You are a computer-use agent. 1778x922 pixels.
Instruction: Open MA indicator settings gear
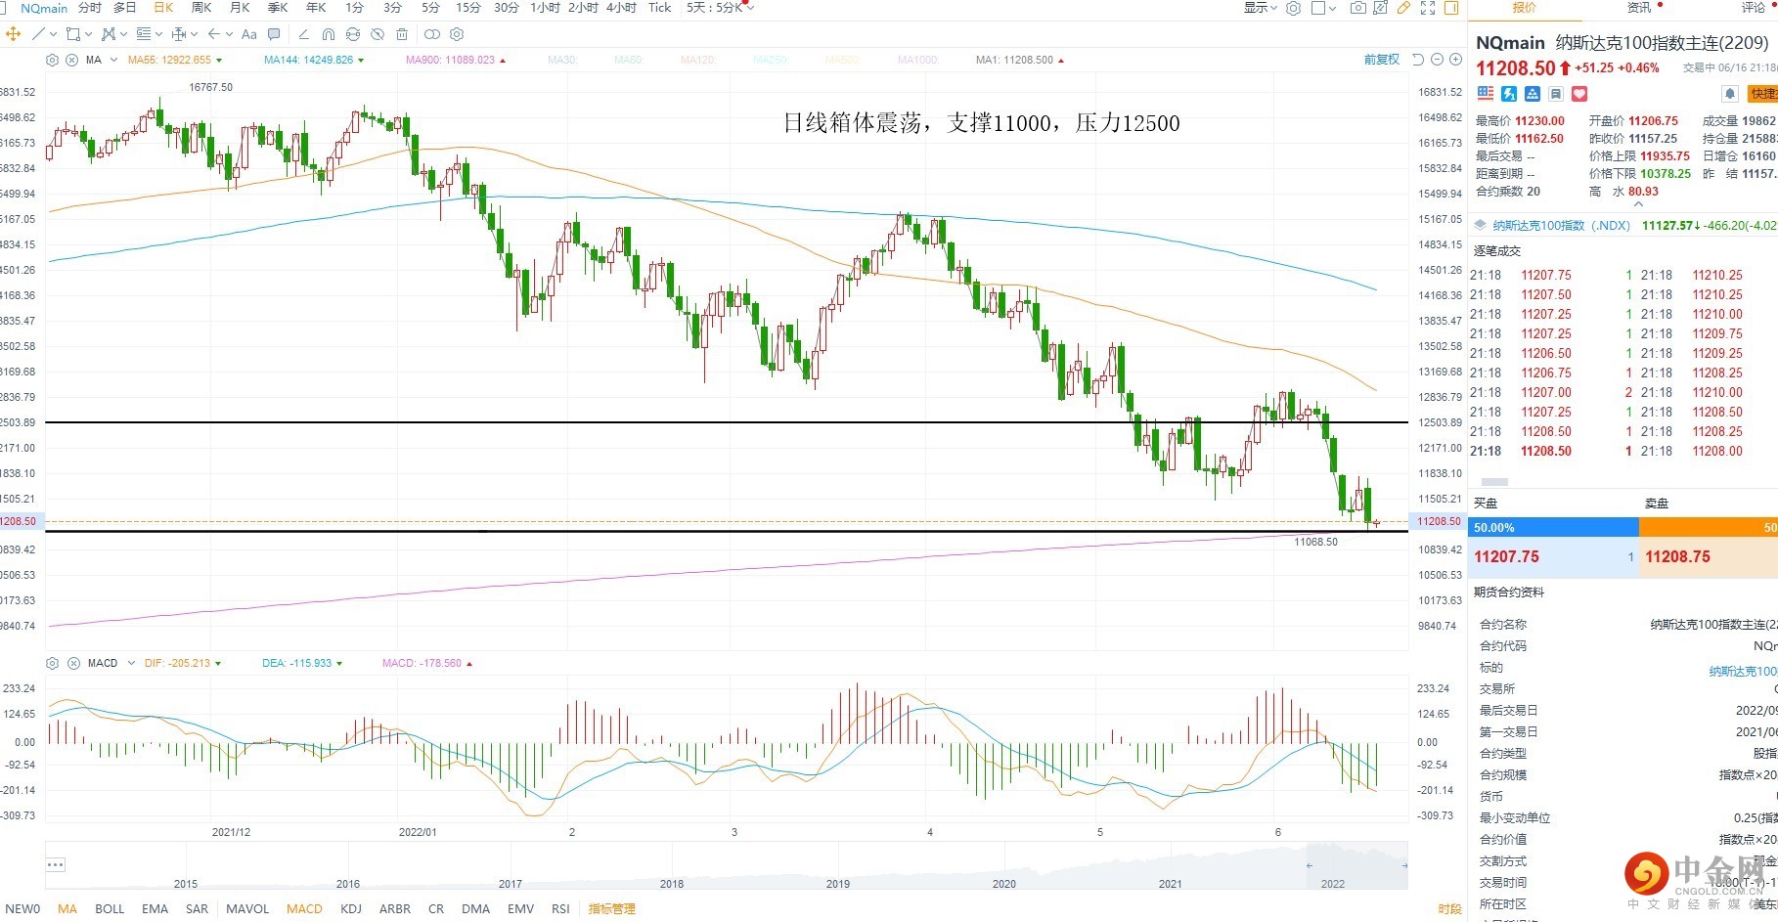(53, 60)
